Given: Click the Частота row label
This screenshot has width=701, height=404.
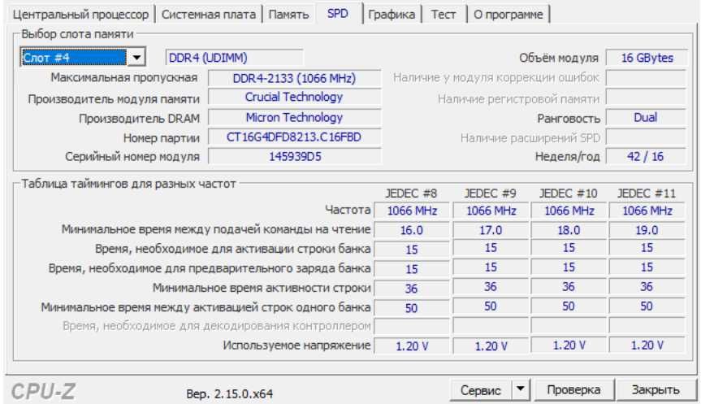Looking at the screenshot, I should click(x=348, y=210).
